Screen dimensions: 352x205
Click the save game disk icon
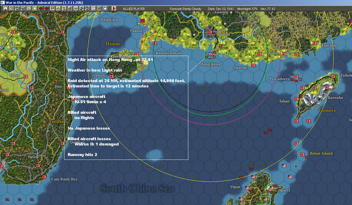6,9
